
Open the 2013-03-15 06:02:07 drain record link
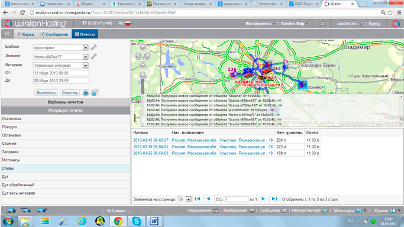point(151,140)
